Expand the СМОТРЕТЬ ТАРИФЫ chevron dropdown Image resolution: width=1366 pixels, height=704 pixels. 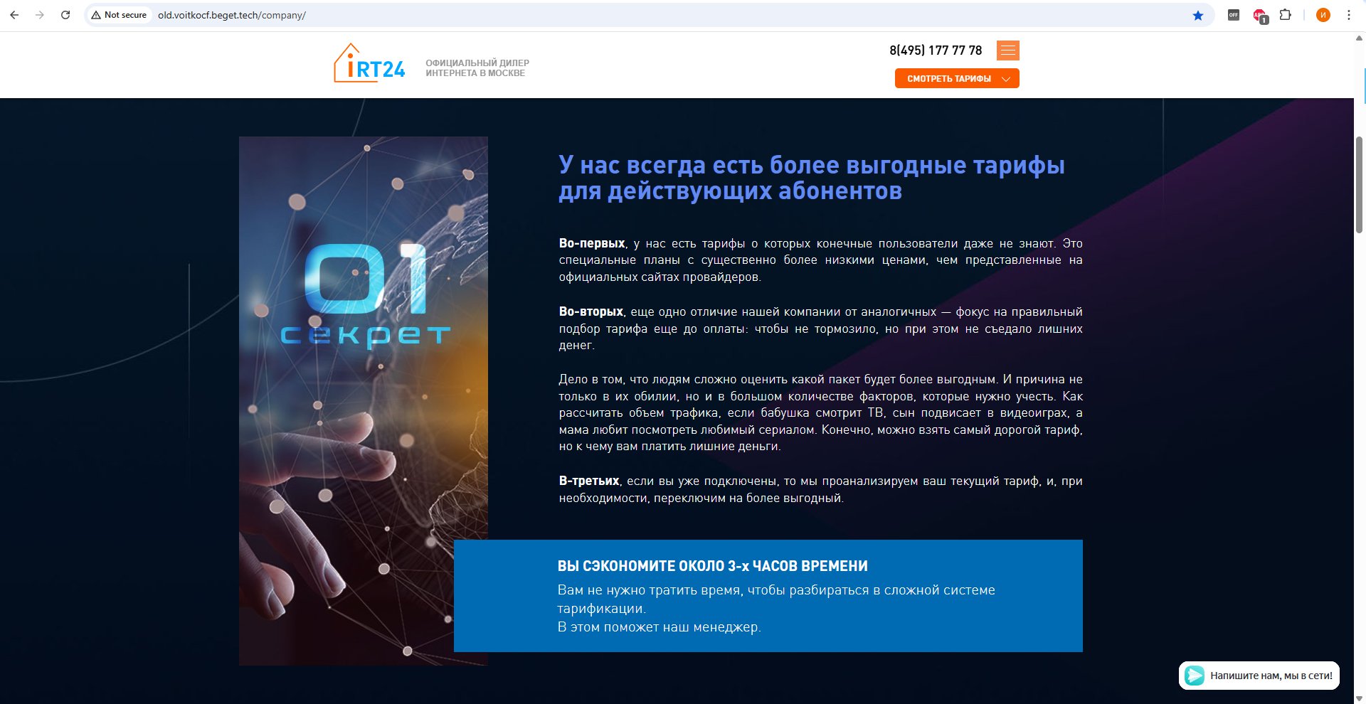point(1006,79)
